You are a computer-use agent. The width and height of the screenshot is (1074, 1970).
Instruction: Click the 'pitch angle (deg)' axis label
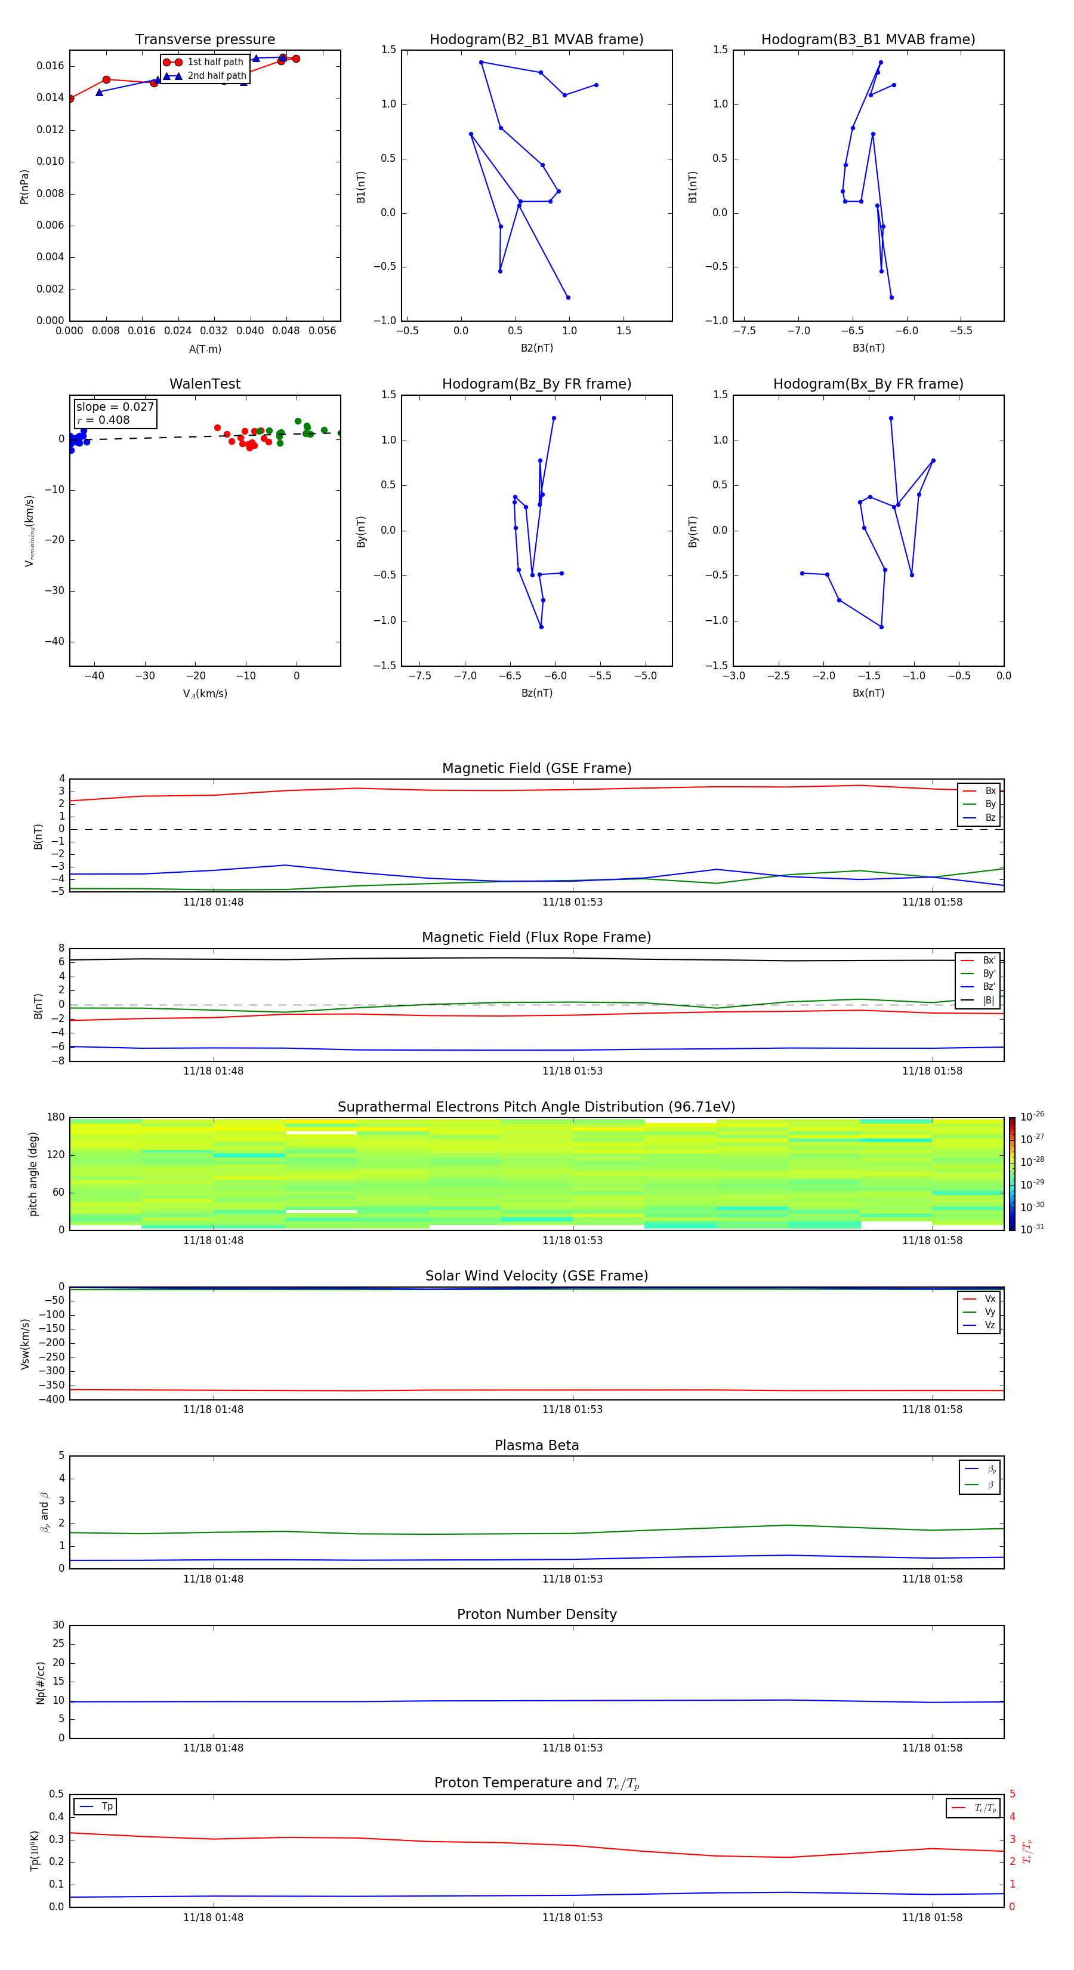(33, 1174)
